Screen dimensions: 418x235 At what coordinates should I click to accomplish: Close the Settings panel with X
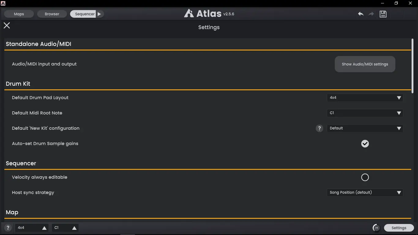(7, 25)
